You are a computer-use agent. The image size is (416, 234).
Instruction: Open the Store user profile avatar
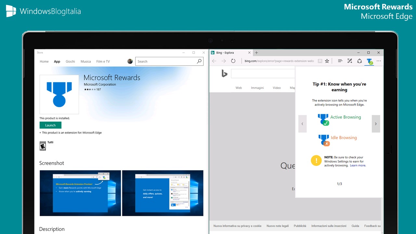130,61
